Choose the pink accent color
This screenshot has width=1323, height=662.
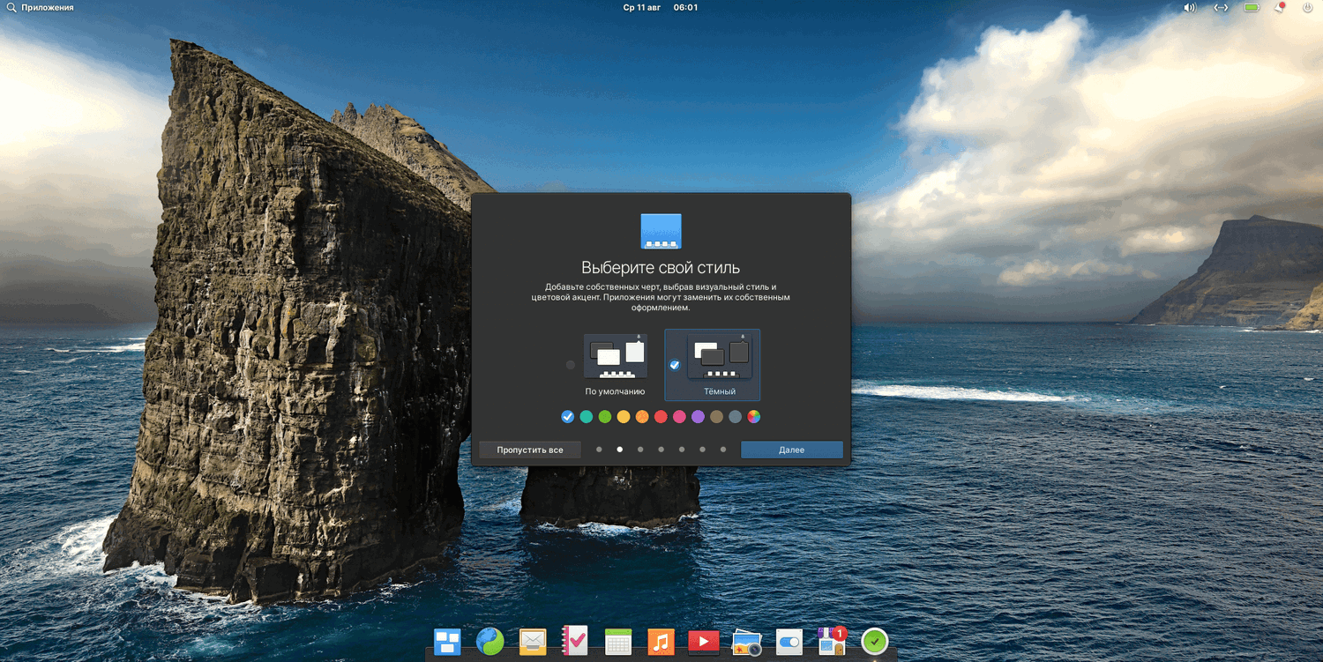(679, 417)
